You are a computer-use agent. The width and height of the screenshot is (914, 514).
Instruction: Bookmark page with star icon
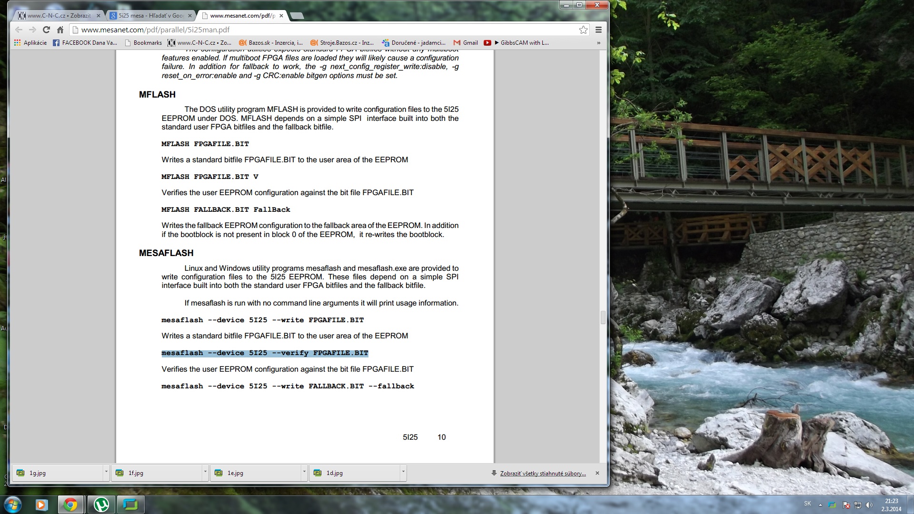(583, 30)
